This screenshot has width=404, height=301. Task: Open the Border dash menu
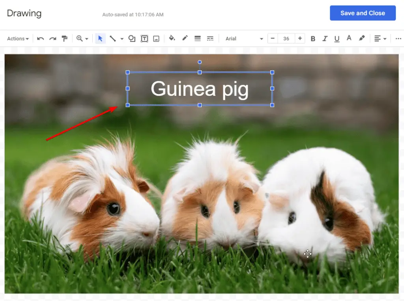pyautogui.click(x=210, y=38)
